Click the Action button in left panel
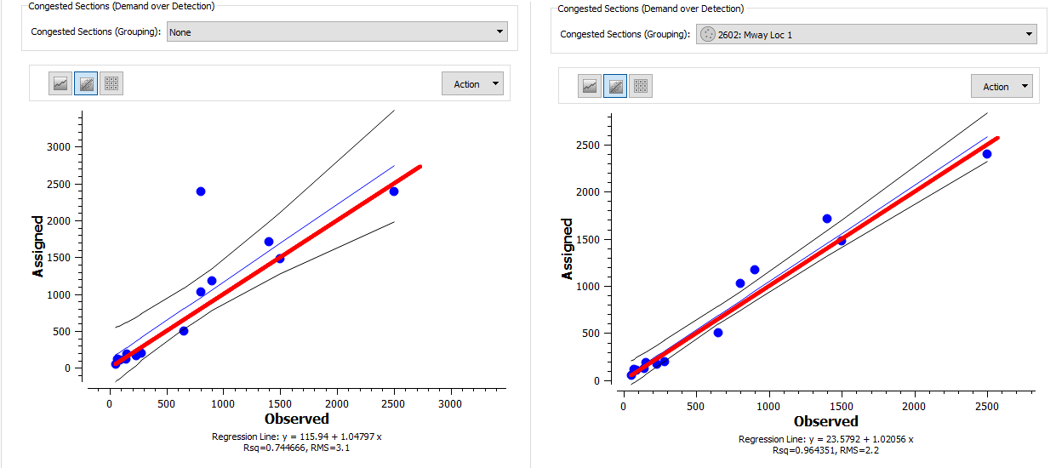The height and width of the screenshot is (468, 1056). pos(466,84)
